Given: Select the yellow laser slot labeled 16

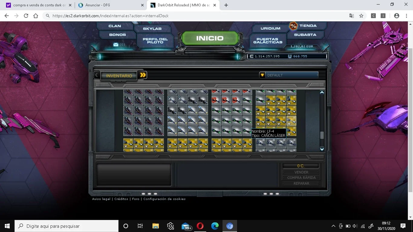Looking at the screenshot, I should tap(291, 100).
